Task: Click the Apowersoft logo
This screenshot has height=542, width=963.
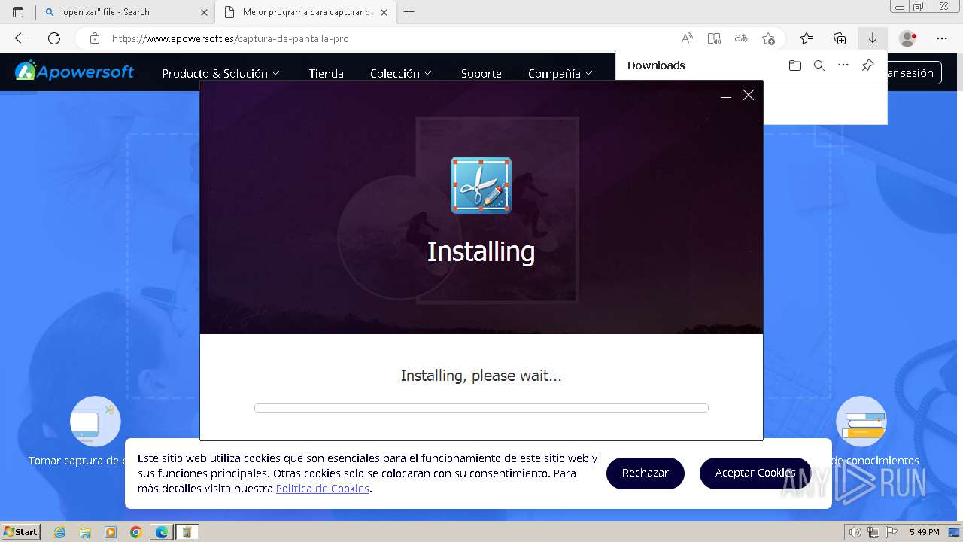Action: pyautogui.click(x=74, y=72)
